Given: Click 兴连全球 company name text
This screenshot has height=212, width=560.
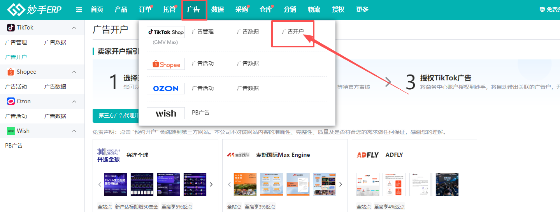Looking at the screenshot, I should 137,155.
